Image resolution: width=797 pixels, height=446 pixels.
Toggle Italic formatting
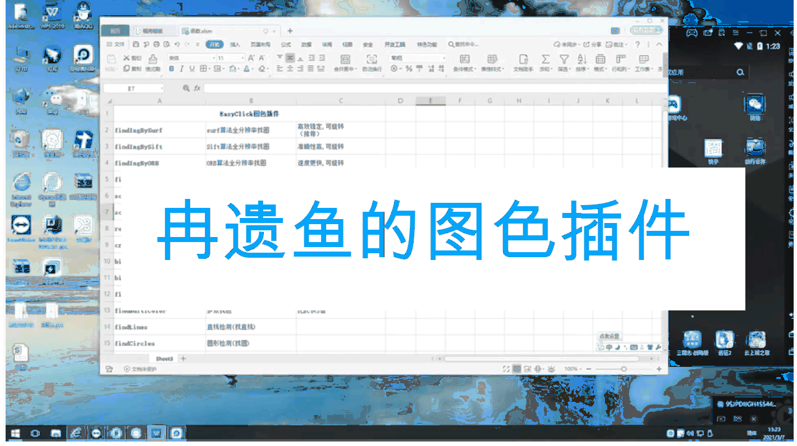point(181,69)
